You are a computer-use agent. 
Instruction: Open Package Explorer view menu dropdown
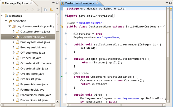click(56, 9)
